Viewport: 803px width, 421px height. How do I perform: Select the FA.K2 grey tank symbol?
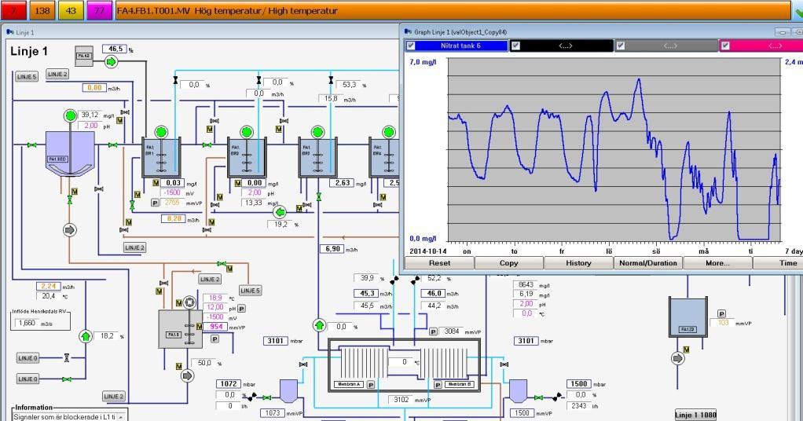coord(84,57)
